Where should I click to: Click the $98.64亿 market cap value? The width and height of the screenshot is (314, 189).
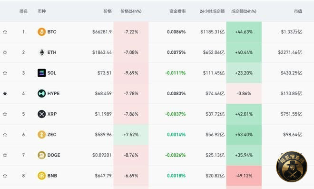tap(293, 135)
